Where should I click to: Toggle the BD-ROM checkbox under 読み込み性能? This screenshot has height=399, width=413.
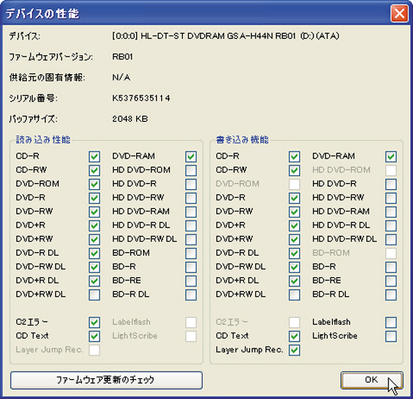[x=190, y=253]
